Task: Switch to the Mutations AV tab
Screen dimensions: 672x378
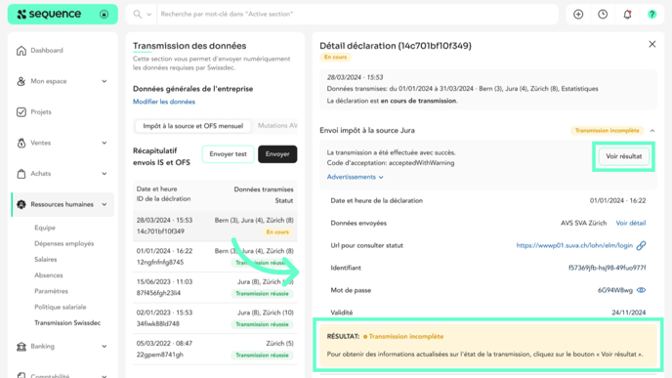Action: (277, 126)
